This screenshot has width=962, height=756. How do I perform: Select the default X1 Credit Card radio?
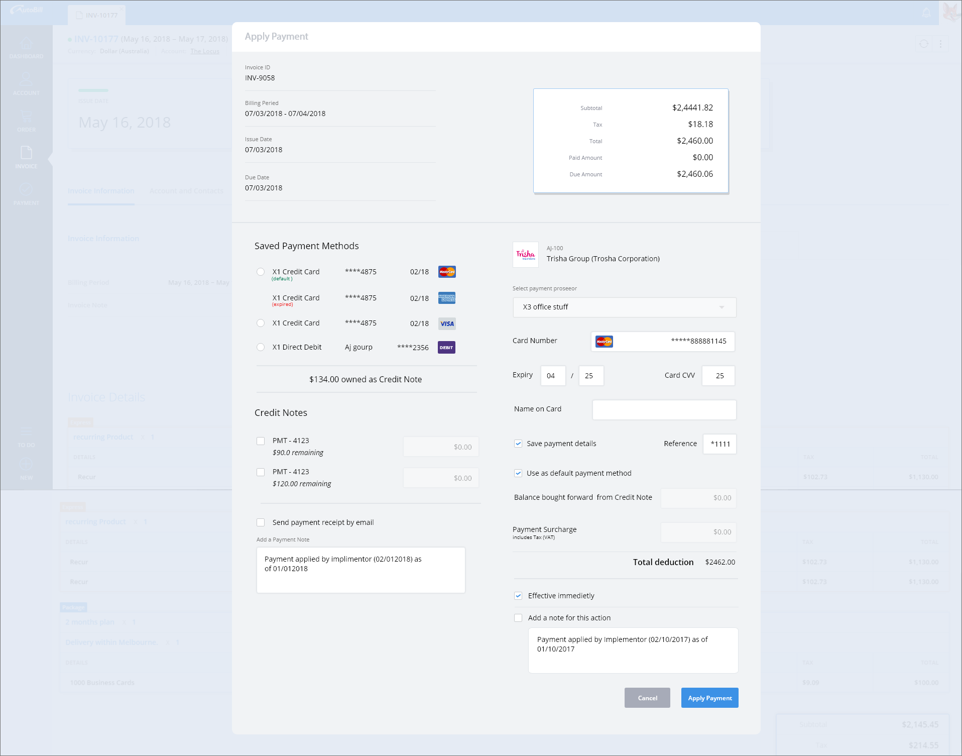[261, 272]
